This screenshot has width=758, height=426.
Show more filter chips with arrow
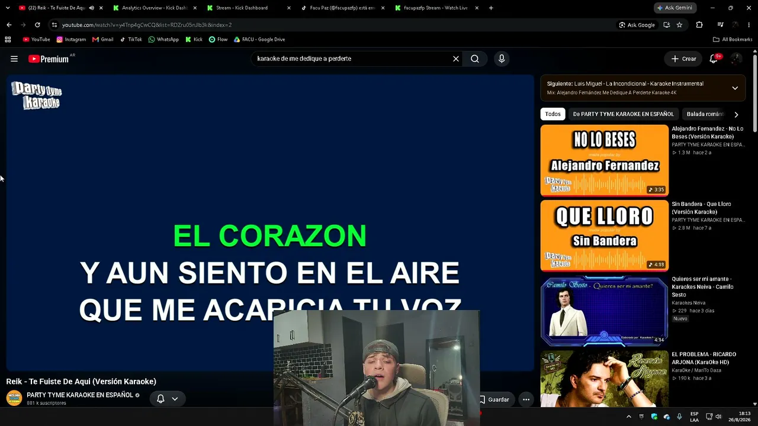coord(736,114)
